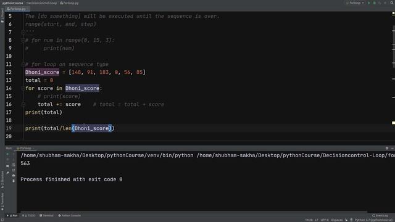Hide the Run tool window
This screenshot has width=395, height=222.
[x=393, y=148]
